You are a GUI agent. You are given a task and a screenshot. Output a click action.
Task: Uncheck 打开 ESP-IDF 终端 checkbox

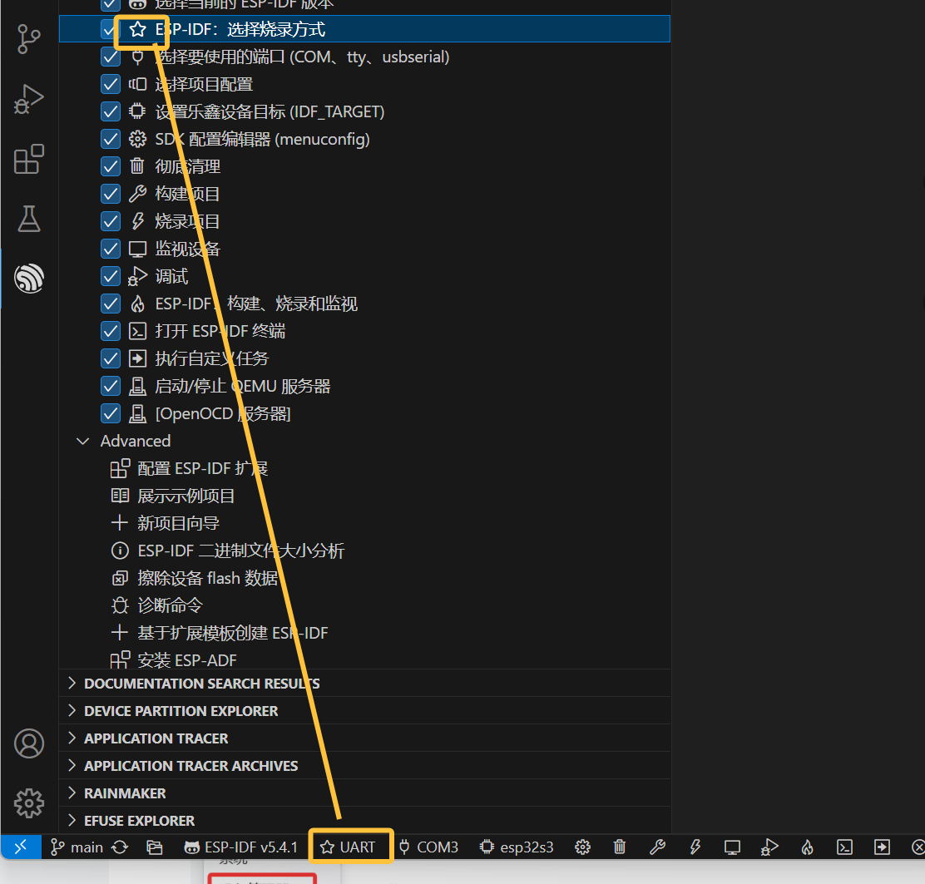111,331
